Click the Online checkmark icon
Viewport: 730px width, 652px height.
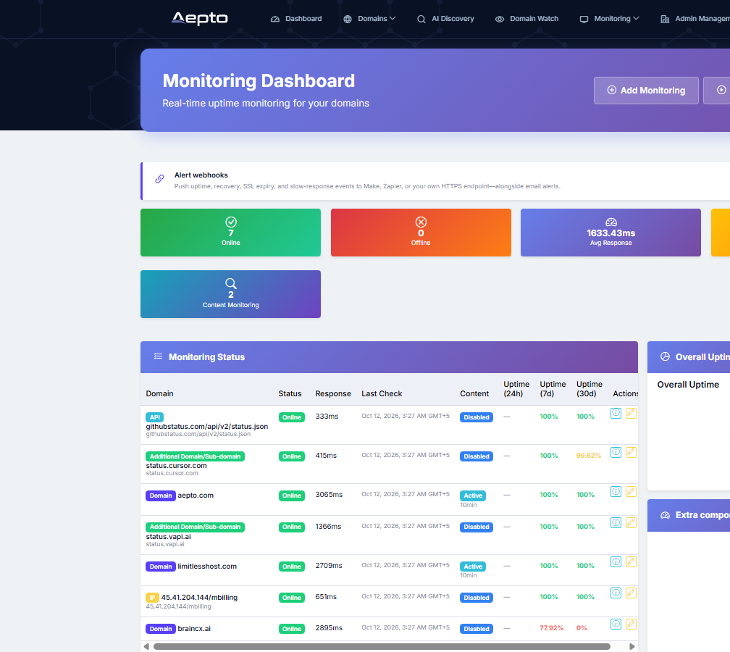click(231, 222)
